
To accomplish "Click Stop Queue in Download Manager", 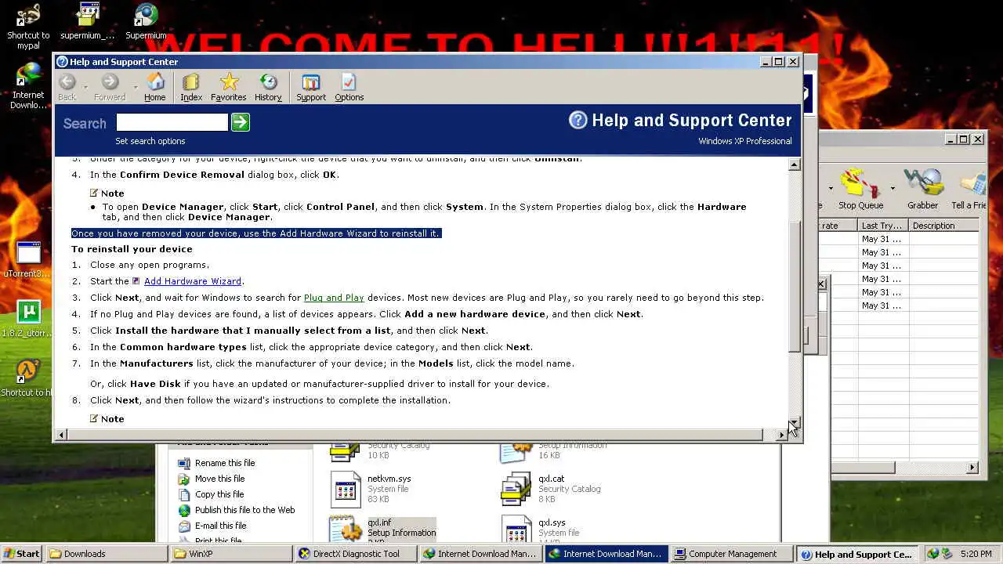I will 860,190.
